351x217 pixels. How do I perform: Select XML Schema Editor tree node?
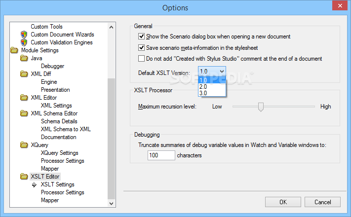(54, 113)
